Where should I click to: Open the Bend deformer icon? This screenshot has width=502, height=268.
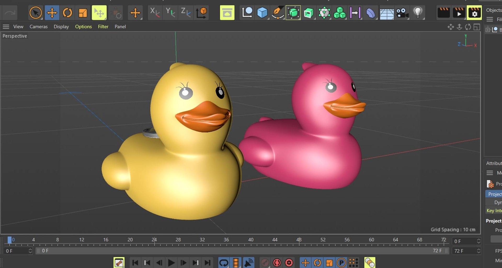370,13
